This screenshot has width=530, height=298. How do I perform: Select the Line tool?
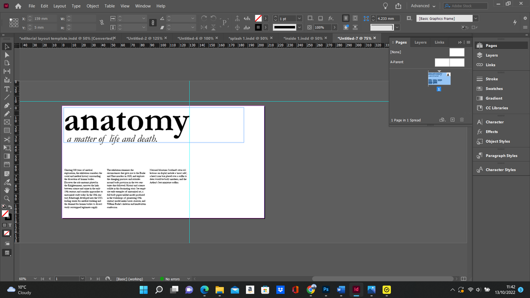[7, 97]
